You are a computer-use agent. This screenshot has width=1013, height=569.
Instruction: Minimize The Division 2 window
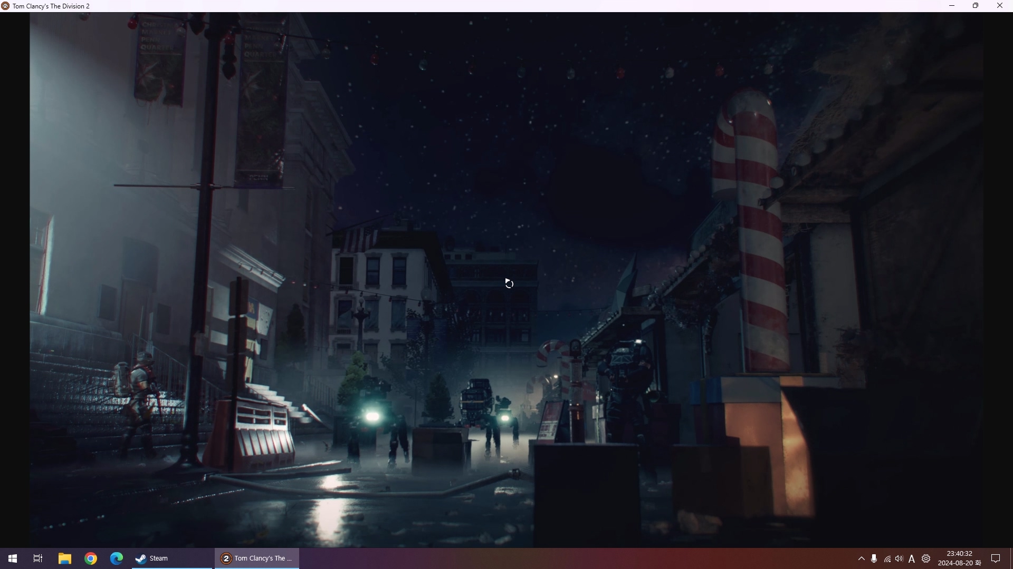pos(952,6)
